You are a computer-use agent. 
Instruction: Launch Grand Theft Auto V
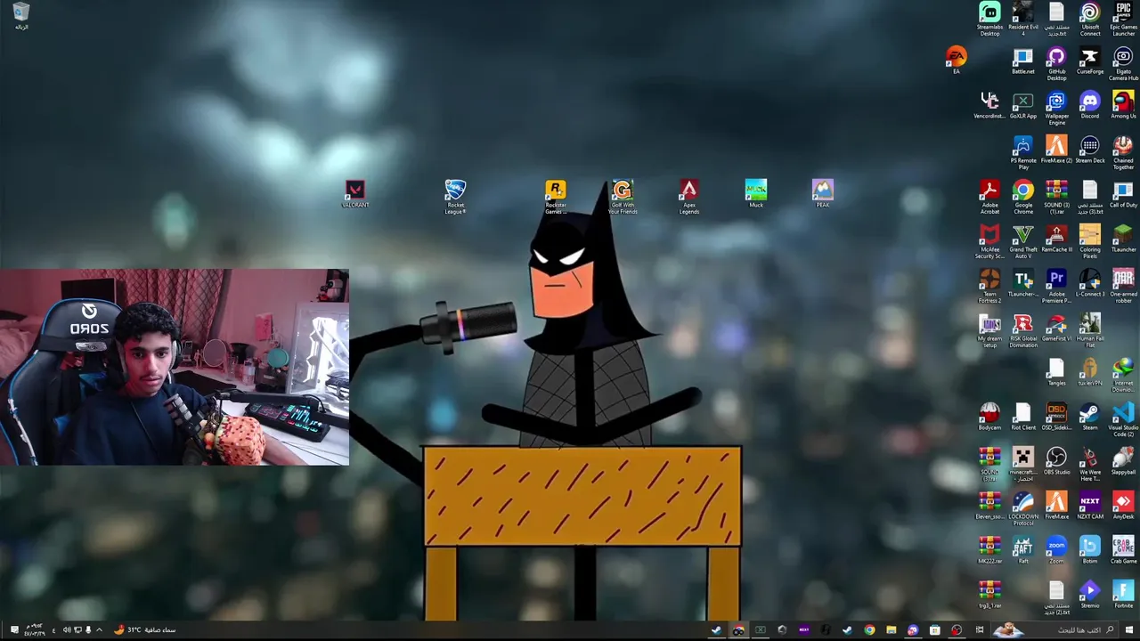[1023, 241]
